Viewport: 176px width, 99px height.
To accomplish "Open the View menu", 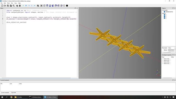I will [16, 3].
